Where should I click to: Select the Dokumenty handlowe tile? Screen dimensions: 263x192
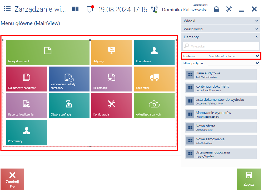pyautogui.click(x=27, y=79)
